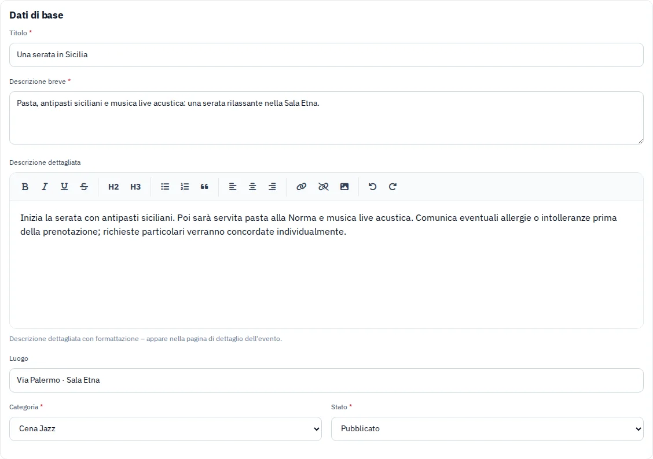The height and width of the screenshot is (459, 653).
Task: Click the 'Categoria' field label
Action: pyautogui.click(x=24, y=407)
